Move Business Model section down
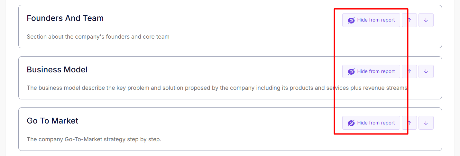The width and height of the screenshot is (460, 156). pyautogui.click(x=426, y=71)
